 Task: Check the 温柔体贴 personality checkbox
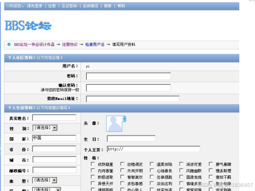click(152, 164)
